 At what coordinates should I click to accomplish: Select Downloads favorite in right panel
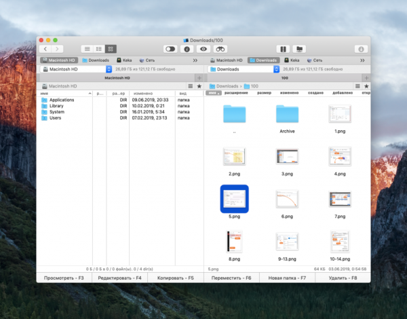point(263,60)
